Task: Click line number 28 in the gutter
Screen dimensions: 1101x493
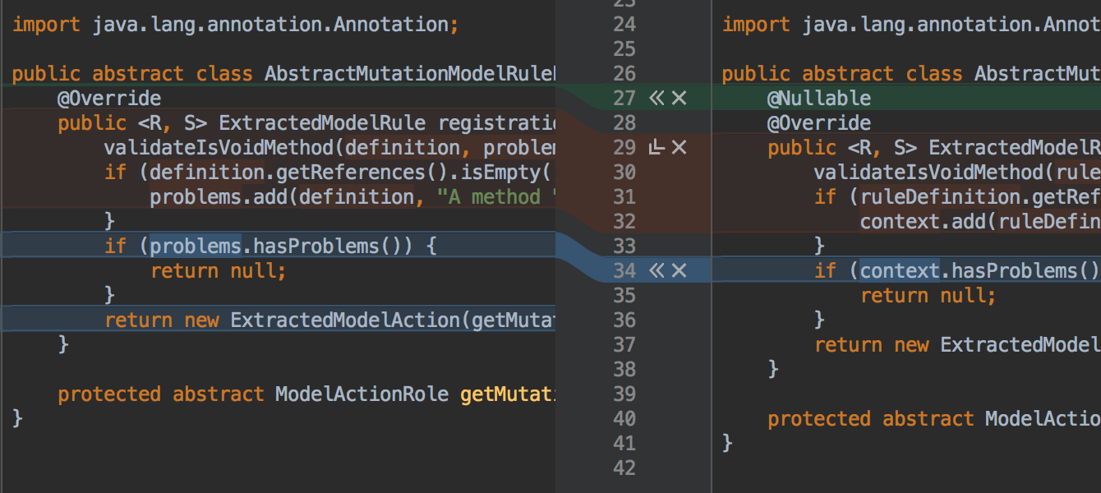Action: (624, 123)
